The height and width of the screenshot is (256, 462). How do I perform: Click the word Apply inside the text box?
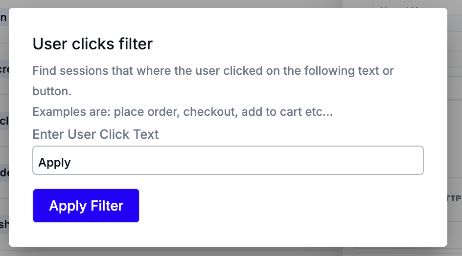pyautogui.click(x=54, y=163)
